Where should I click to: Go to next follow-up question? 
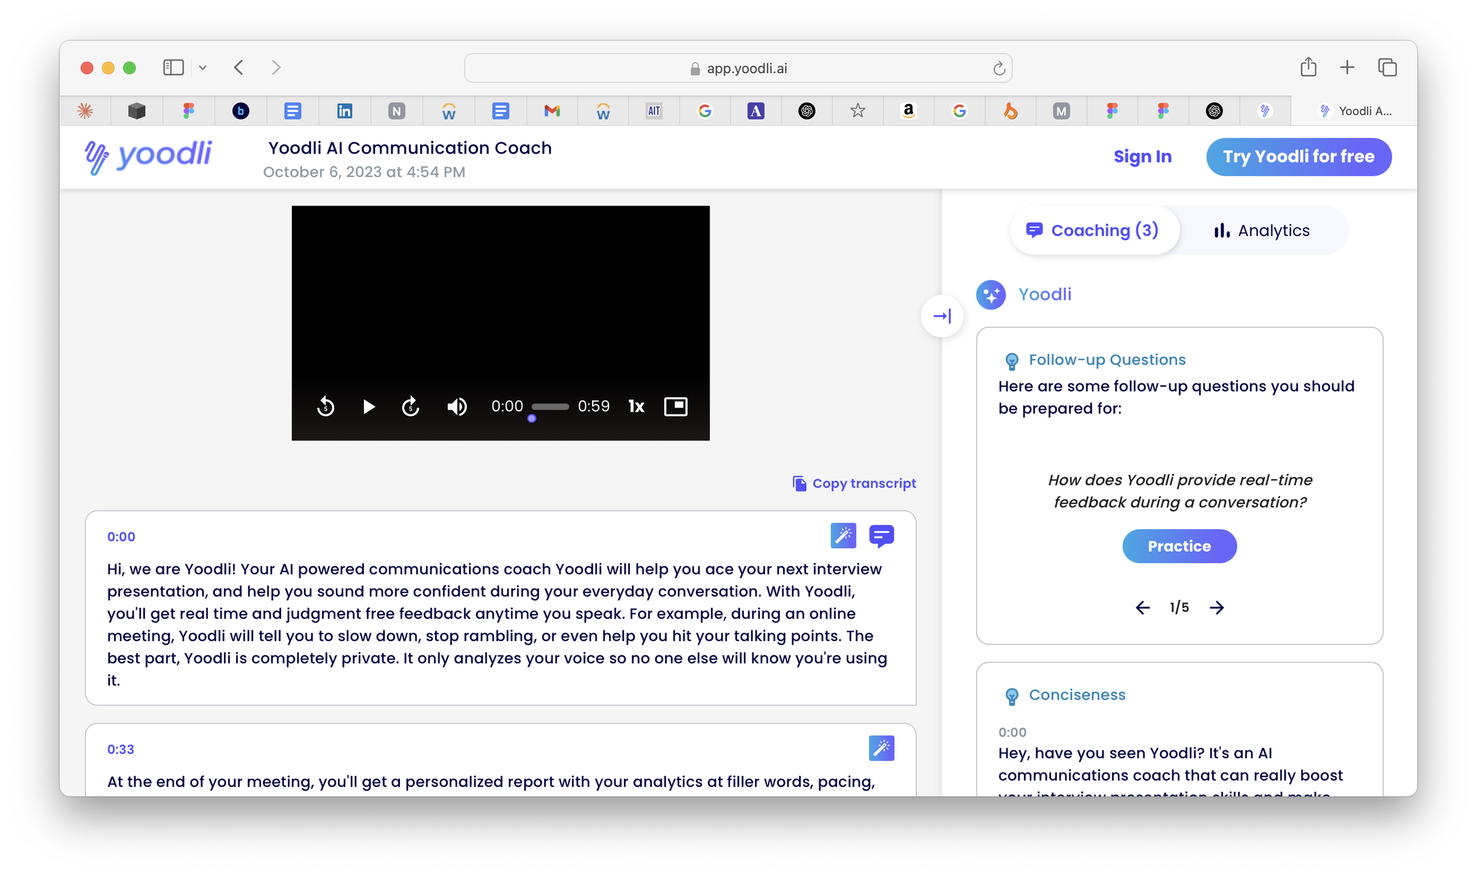click(1216, 608)
